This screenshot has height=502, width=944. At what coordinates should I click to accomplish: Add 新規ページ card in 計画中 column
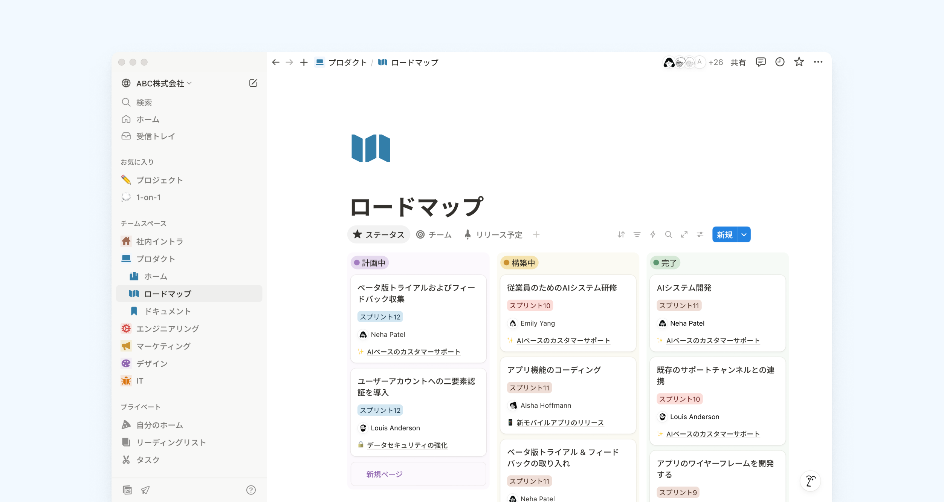[384, 474]
